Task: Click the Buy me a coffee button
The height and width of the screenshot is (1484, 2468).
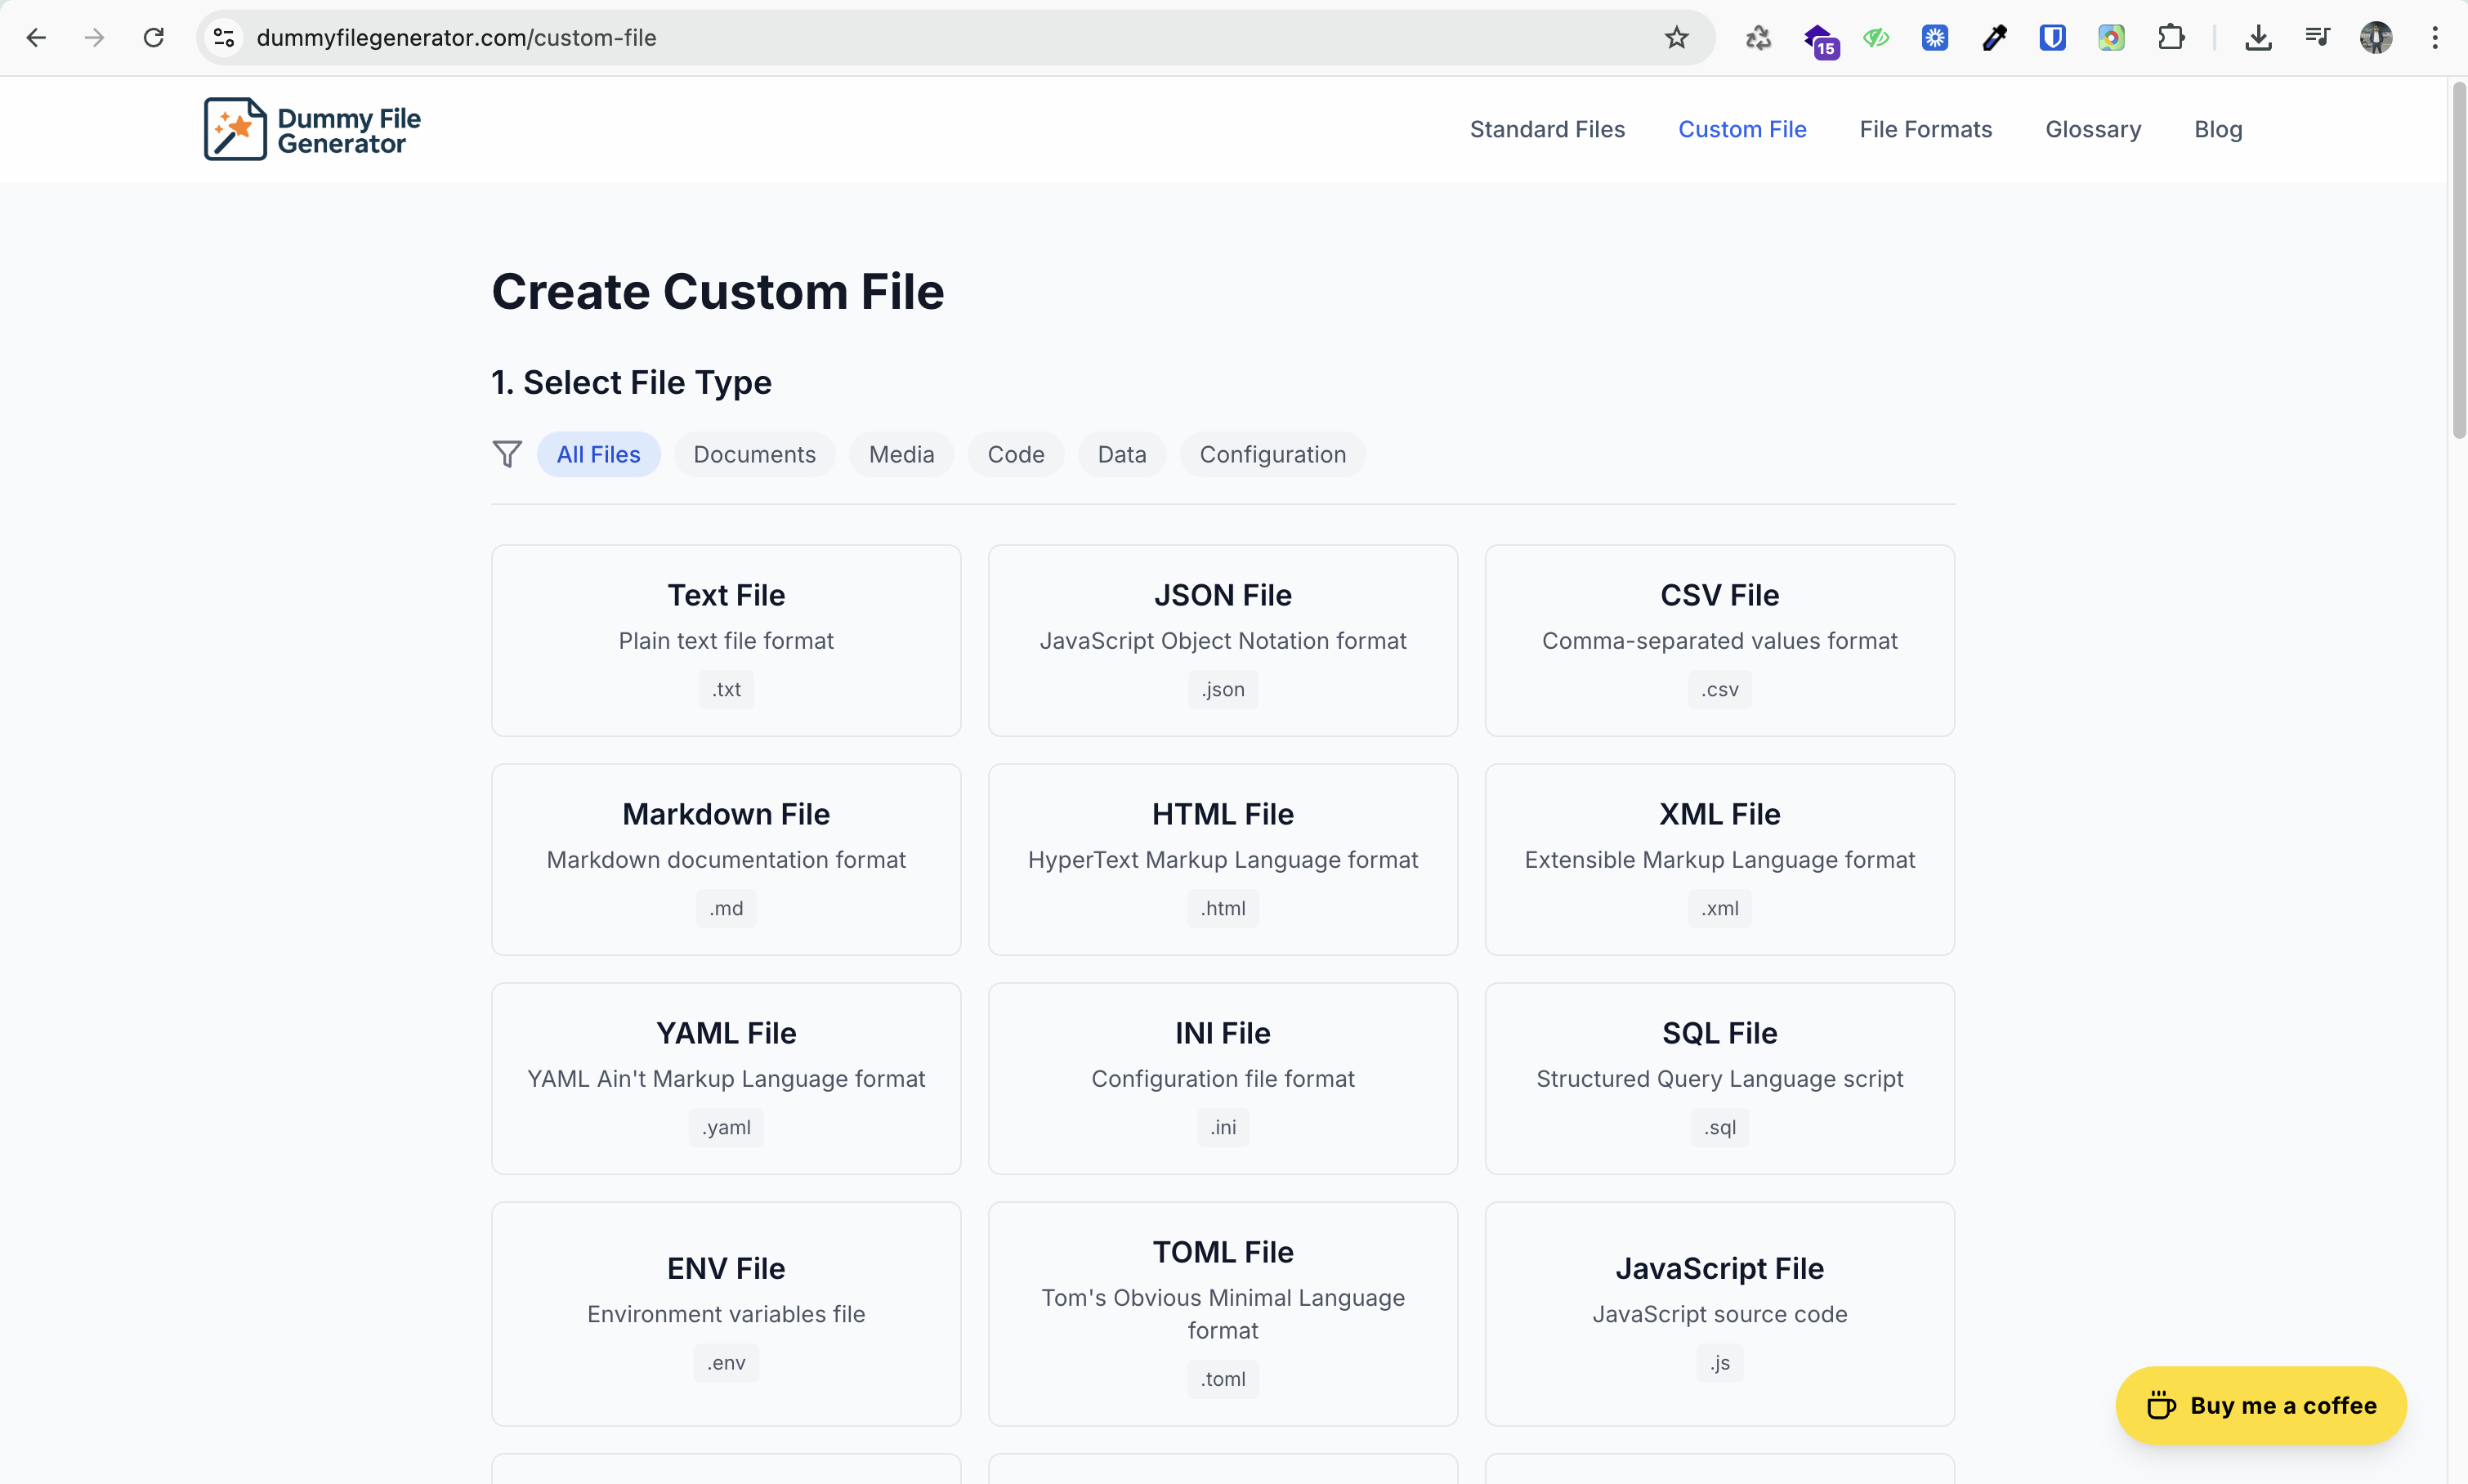Action: (x=2261, y=1405)
